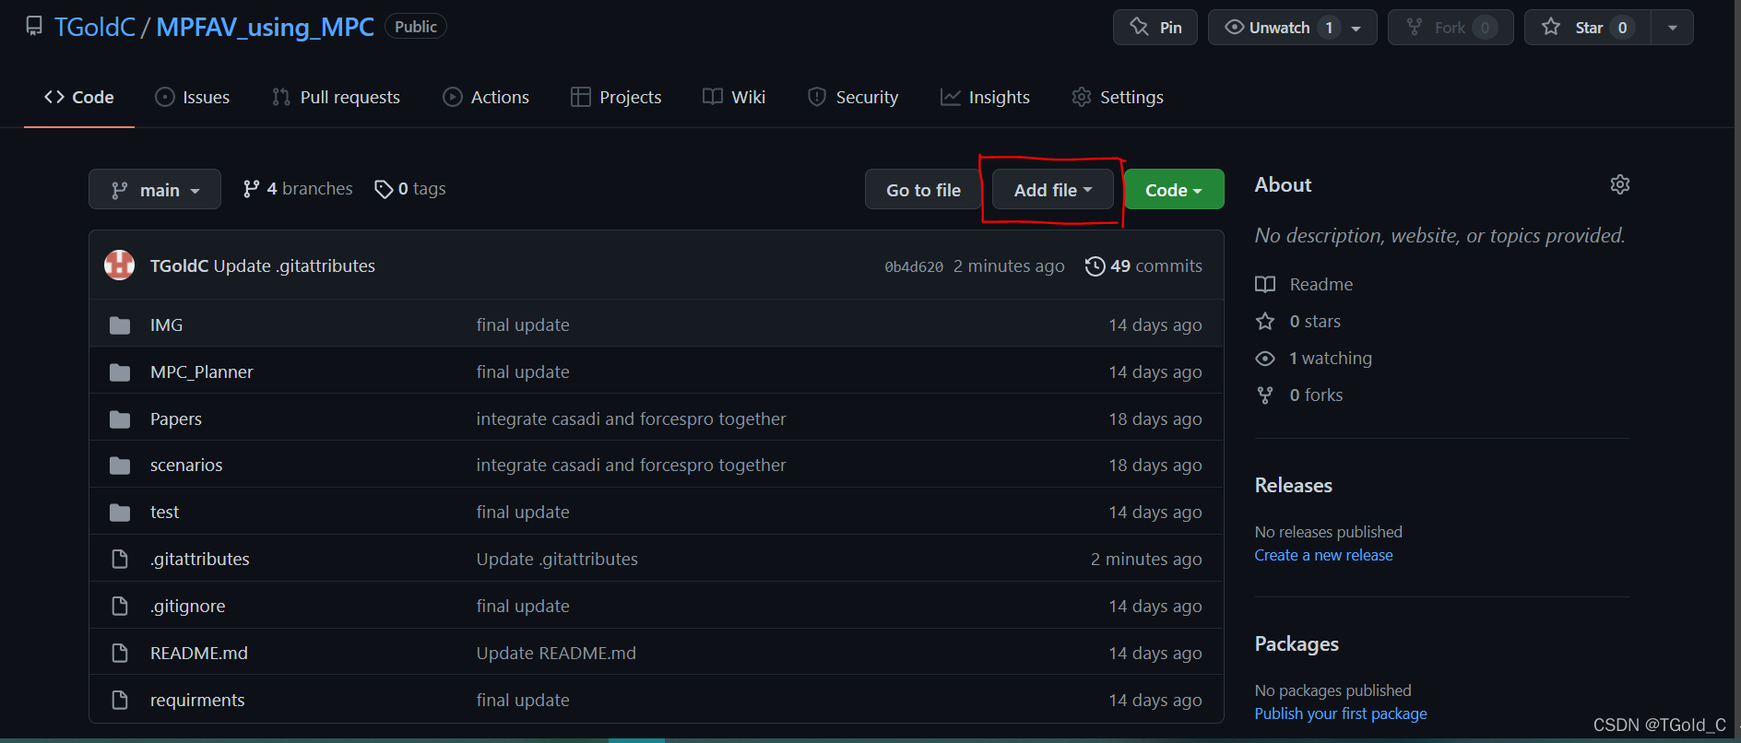Viewport: 1741px width, 743px height.
Task: Open the README.md file
Action: pyautogui.click(x=199, y=653)
